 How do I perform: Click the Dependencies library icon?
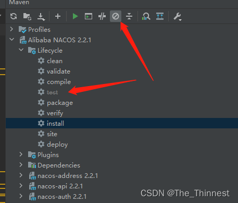32,165
